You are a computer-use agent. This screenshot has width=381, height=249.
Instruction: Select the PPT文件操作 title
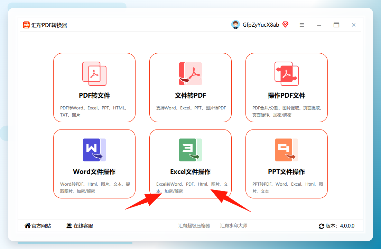(x=287, y=171)
